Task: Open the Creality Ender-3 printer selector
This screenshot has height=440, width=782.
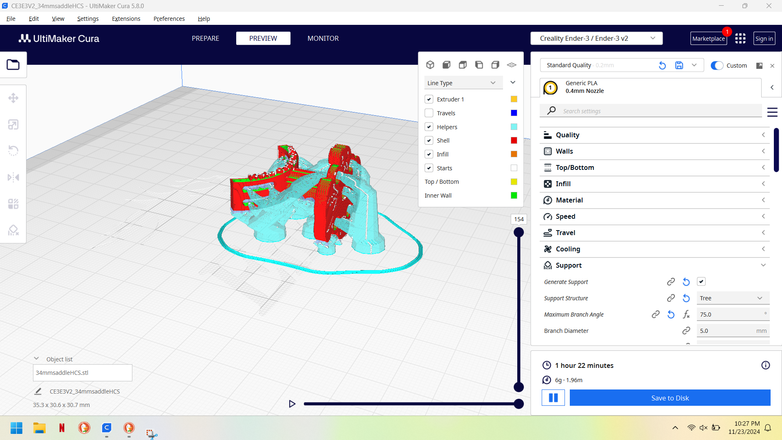Action: [597, 38]
